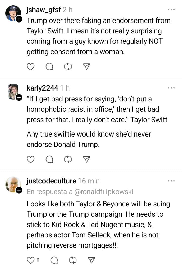Expand more options on justcodeculture's post
182x269 pixels.
(x=171, y=181)
